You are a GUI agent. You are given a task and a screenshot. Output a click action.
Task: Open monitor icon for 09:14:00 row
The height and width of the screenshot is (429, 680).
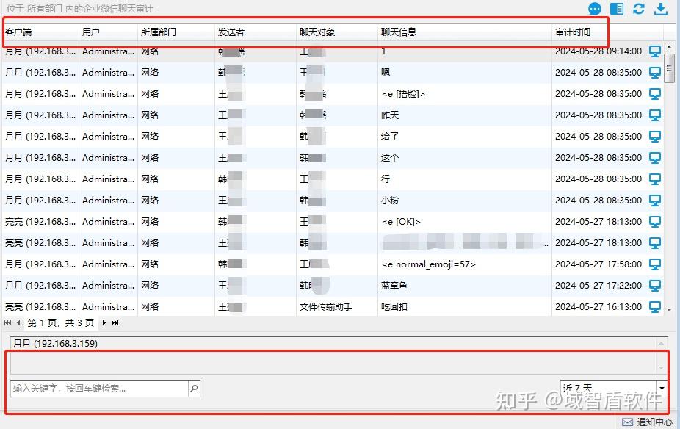pyautogui.click(x=655, y=51)
